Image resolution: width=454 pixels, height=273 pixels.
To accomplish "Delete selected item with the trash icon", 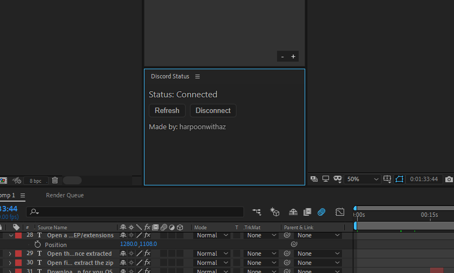I will tap(55, 181).
